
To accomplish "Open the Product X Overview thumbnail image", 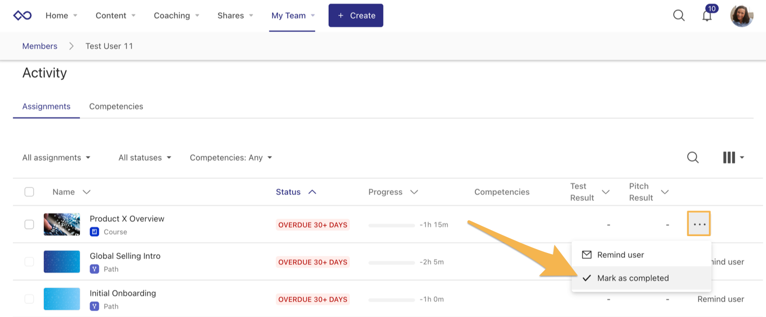I will (62, 224).
